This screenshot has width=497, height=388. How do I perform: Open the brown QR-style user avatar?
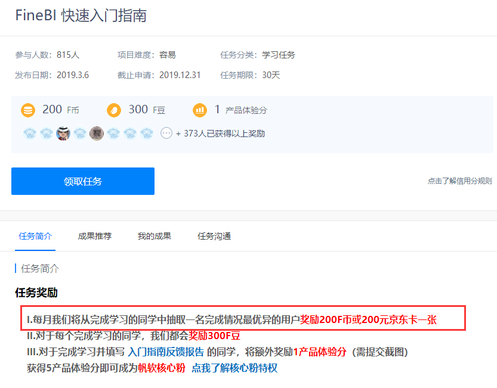click(97, 134)
